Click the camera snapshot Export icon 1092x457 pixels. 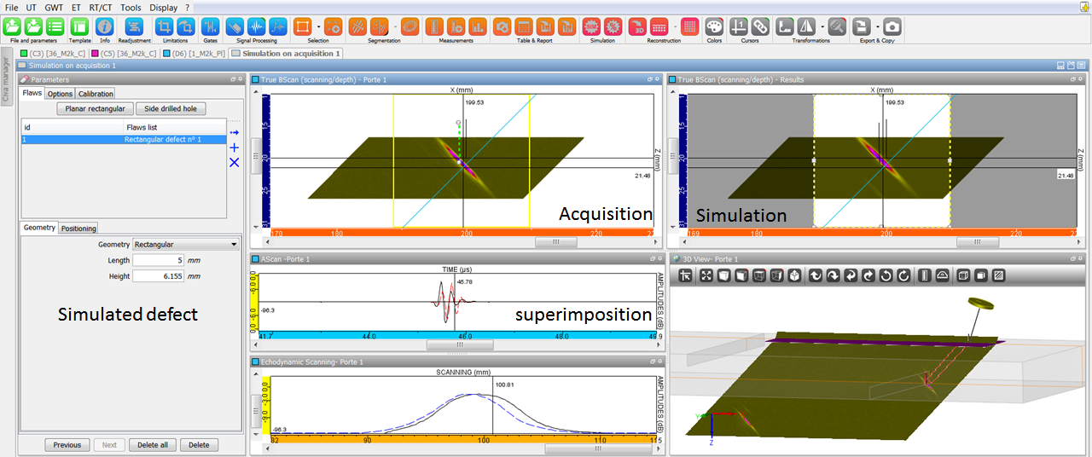coord(892,26)
